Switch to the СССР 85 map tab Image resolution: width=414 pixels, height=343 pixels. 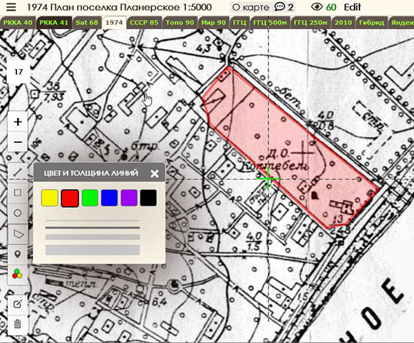tap(144, 23)
